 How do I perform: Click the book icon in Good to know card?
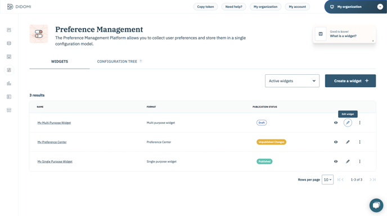321,34
